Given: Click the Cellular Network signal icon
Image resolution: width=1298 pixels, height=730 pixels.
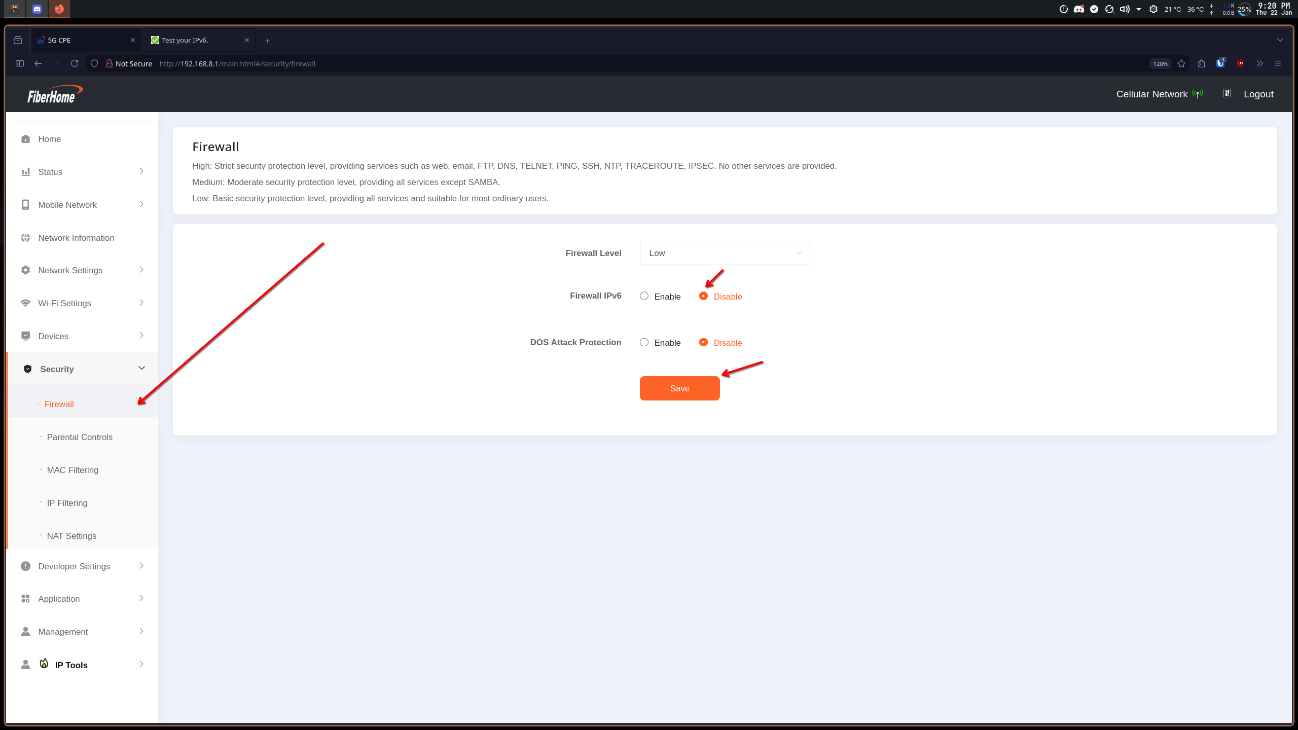Looking at the screenshot, I should [x=1198, y=94].
